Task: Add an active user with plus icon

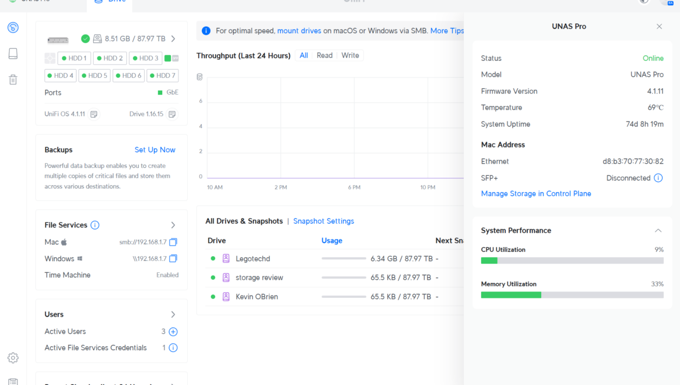Action: (173, 332)
